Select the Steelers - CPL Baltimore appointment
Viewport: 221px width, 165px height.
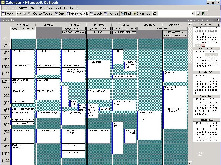(x=175, y=96)
